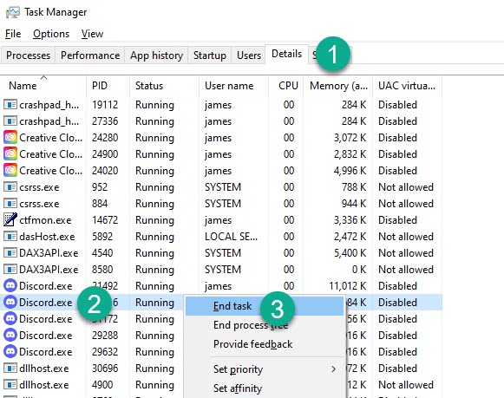Open the View menu
Image resolution: width=504 pixels, height=398 pixels.
click(92, 34)
